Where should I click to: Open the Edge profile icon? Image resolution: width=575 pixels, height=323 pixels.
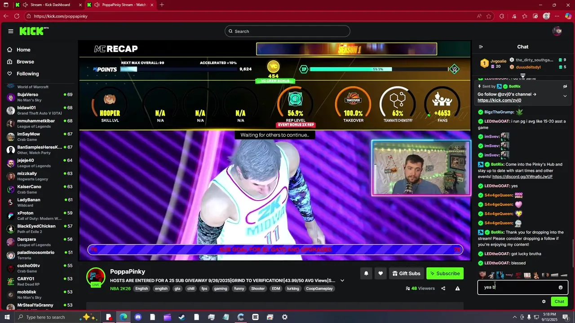546,16
